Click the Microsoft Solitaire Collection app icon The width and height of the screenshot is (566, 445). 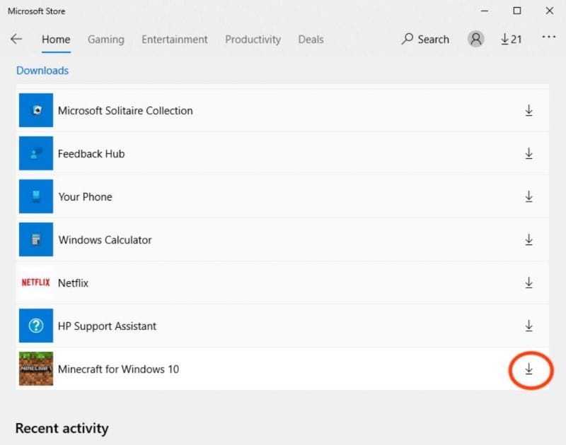pyautogui.click(x=35, y=110)
